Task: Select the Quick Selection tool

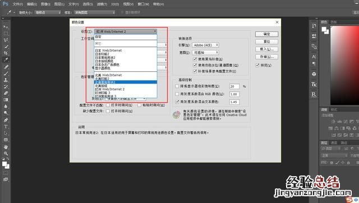Action: (6, 47)
